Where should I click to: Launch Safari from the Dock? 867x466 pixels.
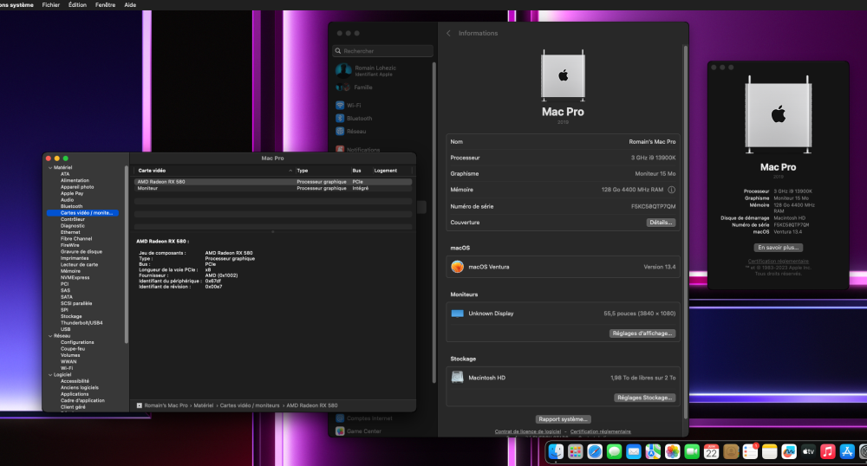tap(595, 451)
